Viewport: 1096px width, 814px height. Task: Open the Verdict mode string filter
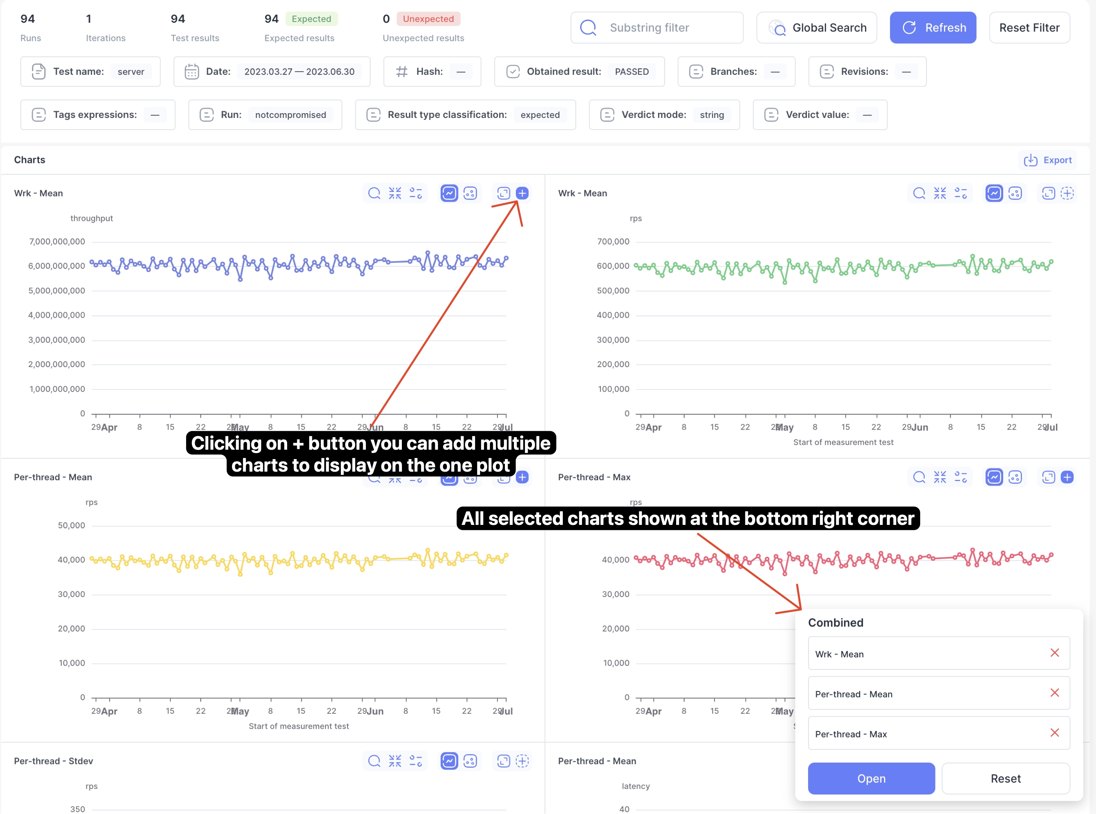pos(664,115)
